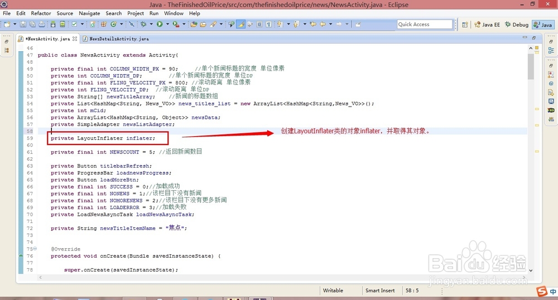Expand the Run dropdown arrow
Screen dimensions: 558x300
tap(167, 24)
